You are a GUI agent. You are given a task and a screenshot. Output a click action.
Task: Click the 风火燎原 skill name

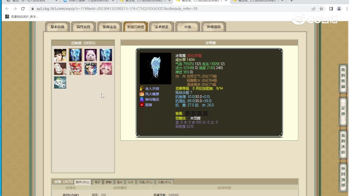click(x=152, y=94)
